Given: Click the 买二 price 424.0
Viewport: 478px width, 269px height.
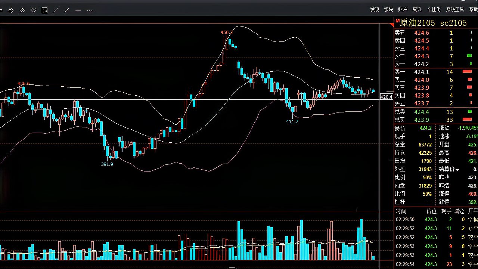Looking at the screenshot, I should click(x=422, y=80).
